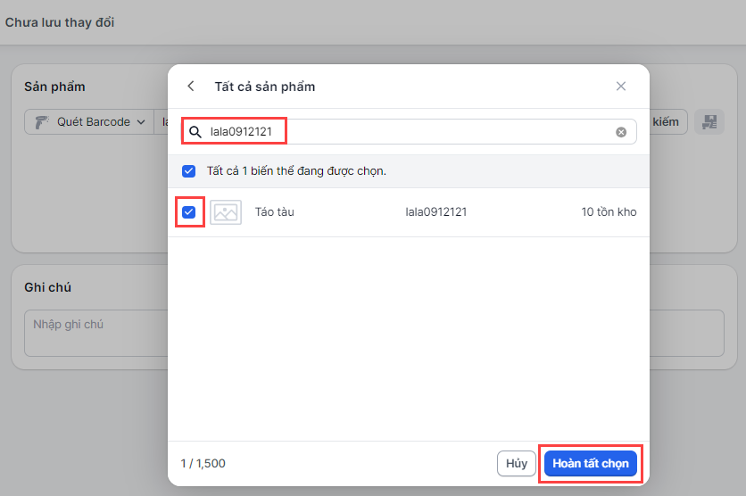Close the Tất cả sản phẩm dialog

point(621,86)
